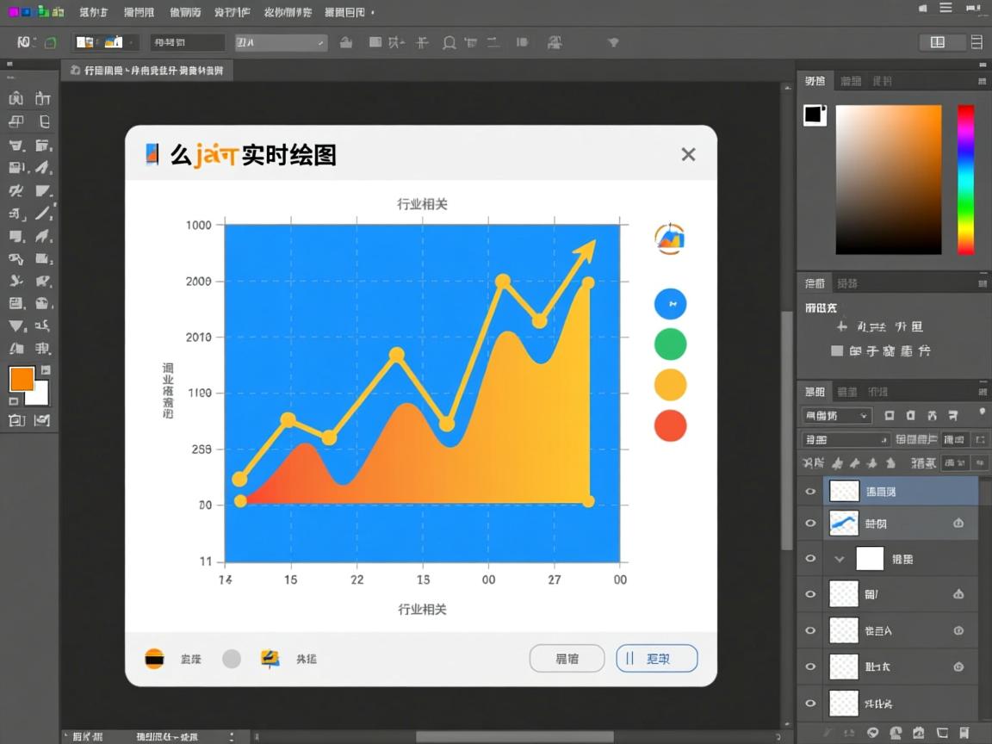Click the gray outlined button in dialog footer
The height and width of the screenshot is (744, 992).
pyautogui.click(x=567, y=659)
